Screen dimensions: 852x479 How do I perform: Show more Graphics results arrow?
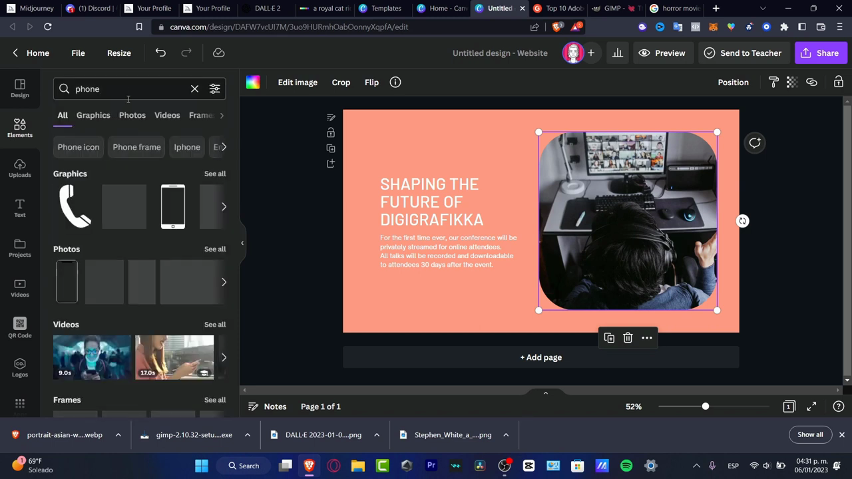[224, 206]
